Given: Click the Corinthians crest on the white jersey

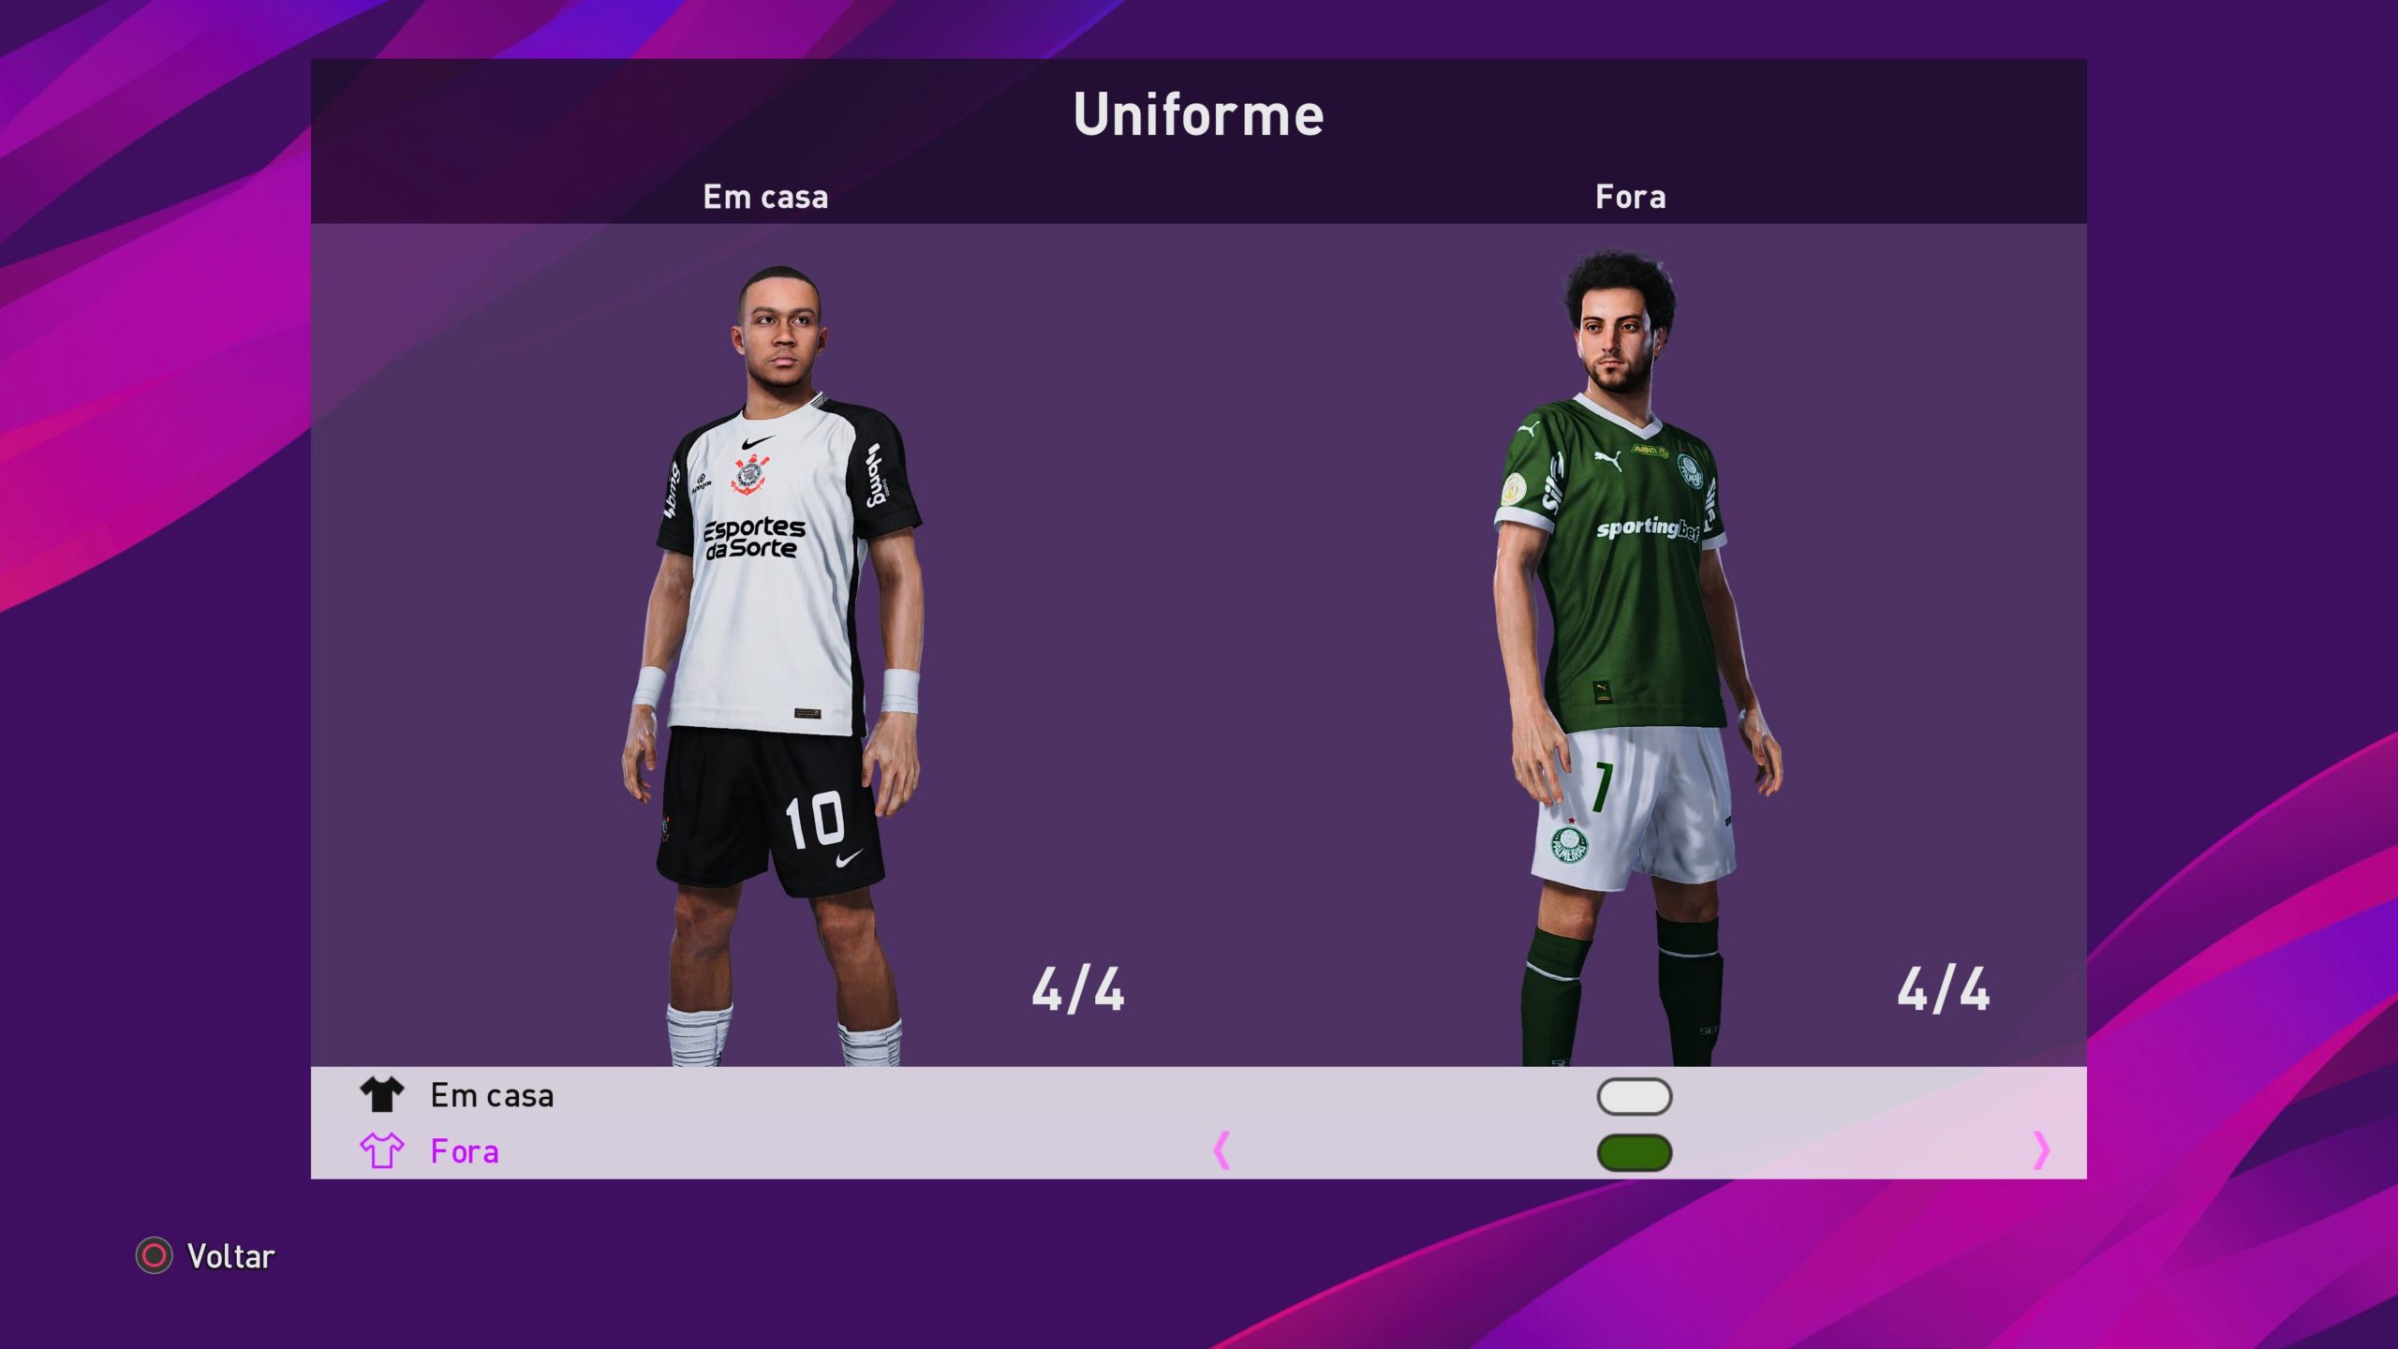Looking at the screenshot, I should [750, 473].
